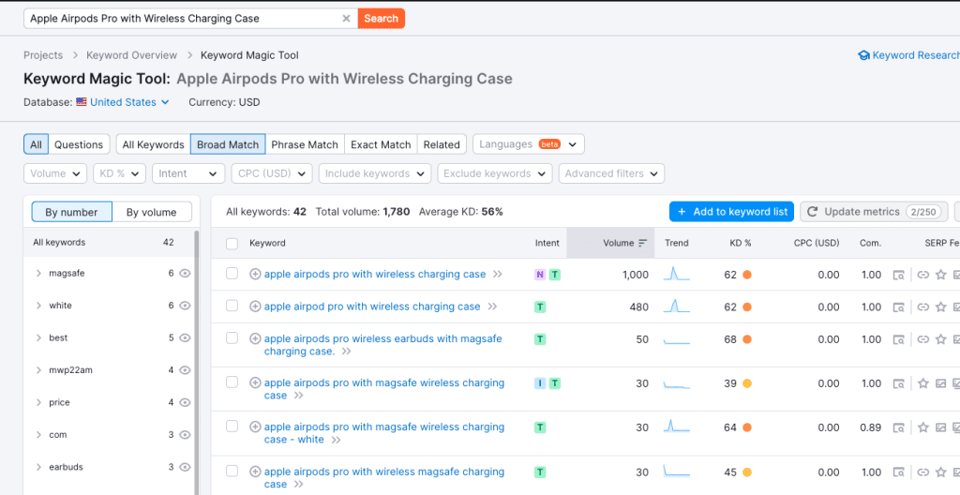
Task: Switch to the Questions tab
Action: pyautogui.click(x=79, y=144)
